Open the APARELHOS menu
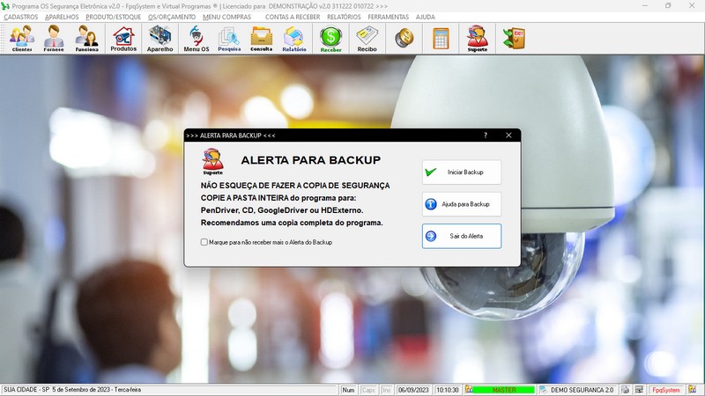The height and width of the screenshot is (396, 705). coord(62,17)
